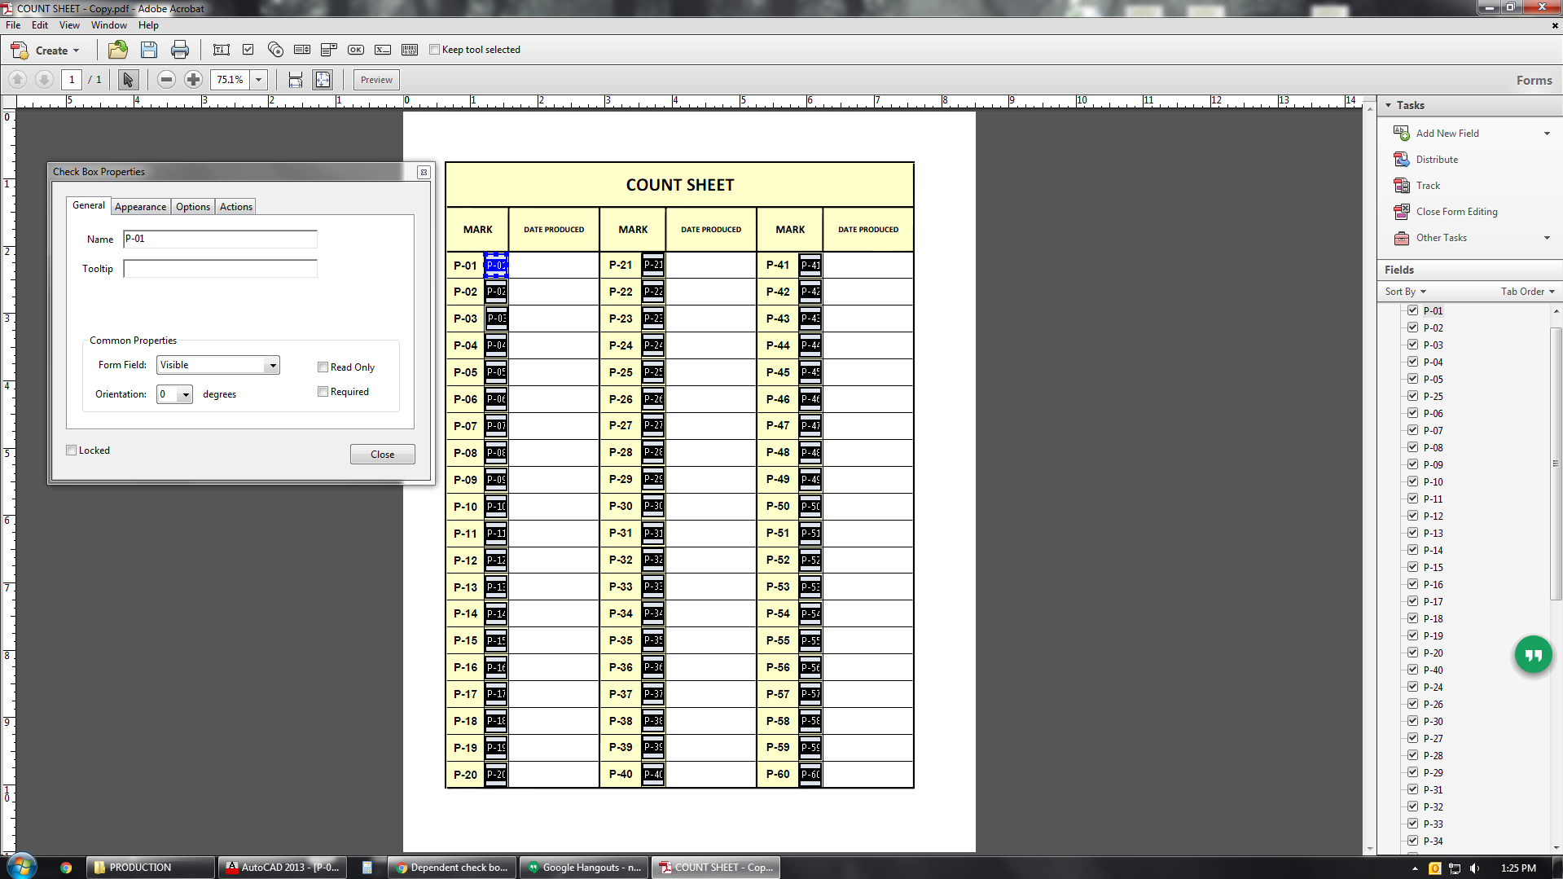This screenshot has height=879, width=1563.
Task: Switch to the Options tab
Action: 193,207
